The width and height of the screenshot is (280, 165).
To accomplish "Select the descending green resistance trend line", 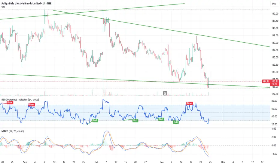I will coord(161,28).
